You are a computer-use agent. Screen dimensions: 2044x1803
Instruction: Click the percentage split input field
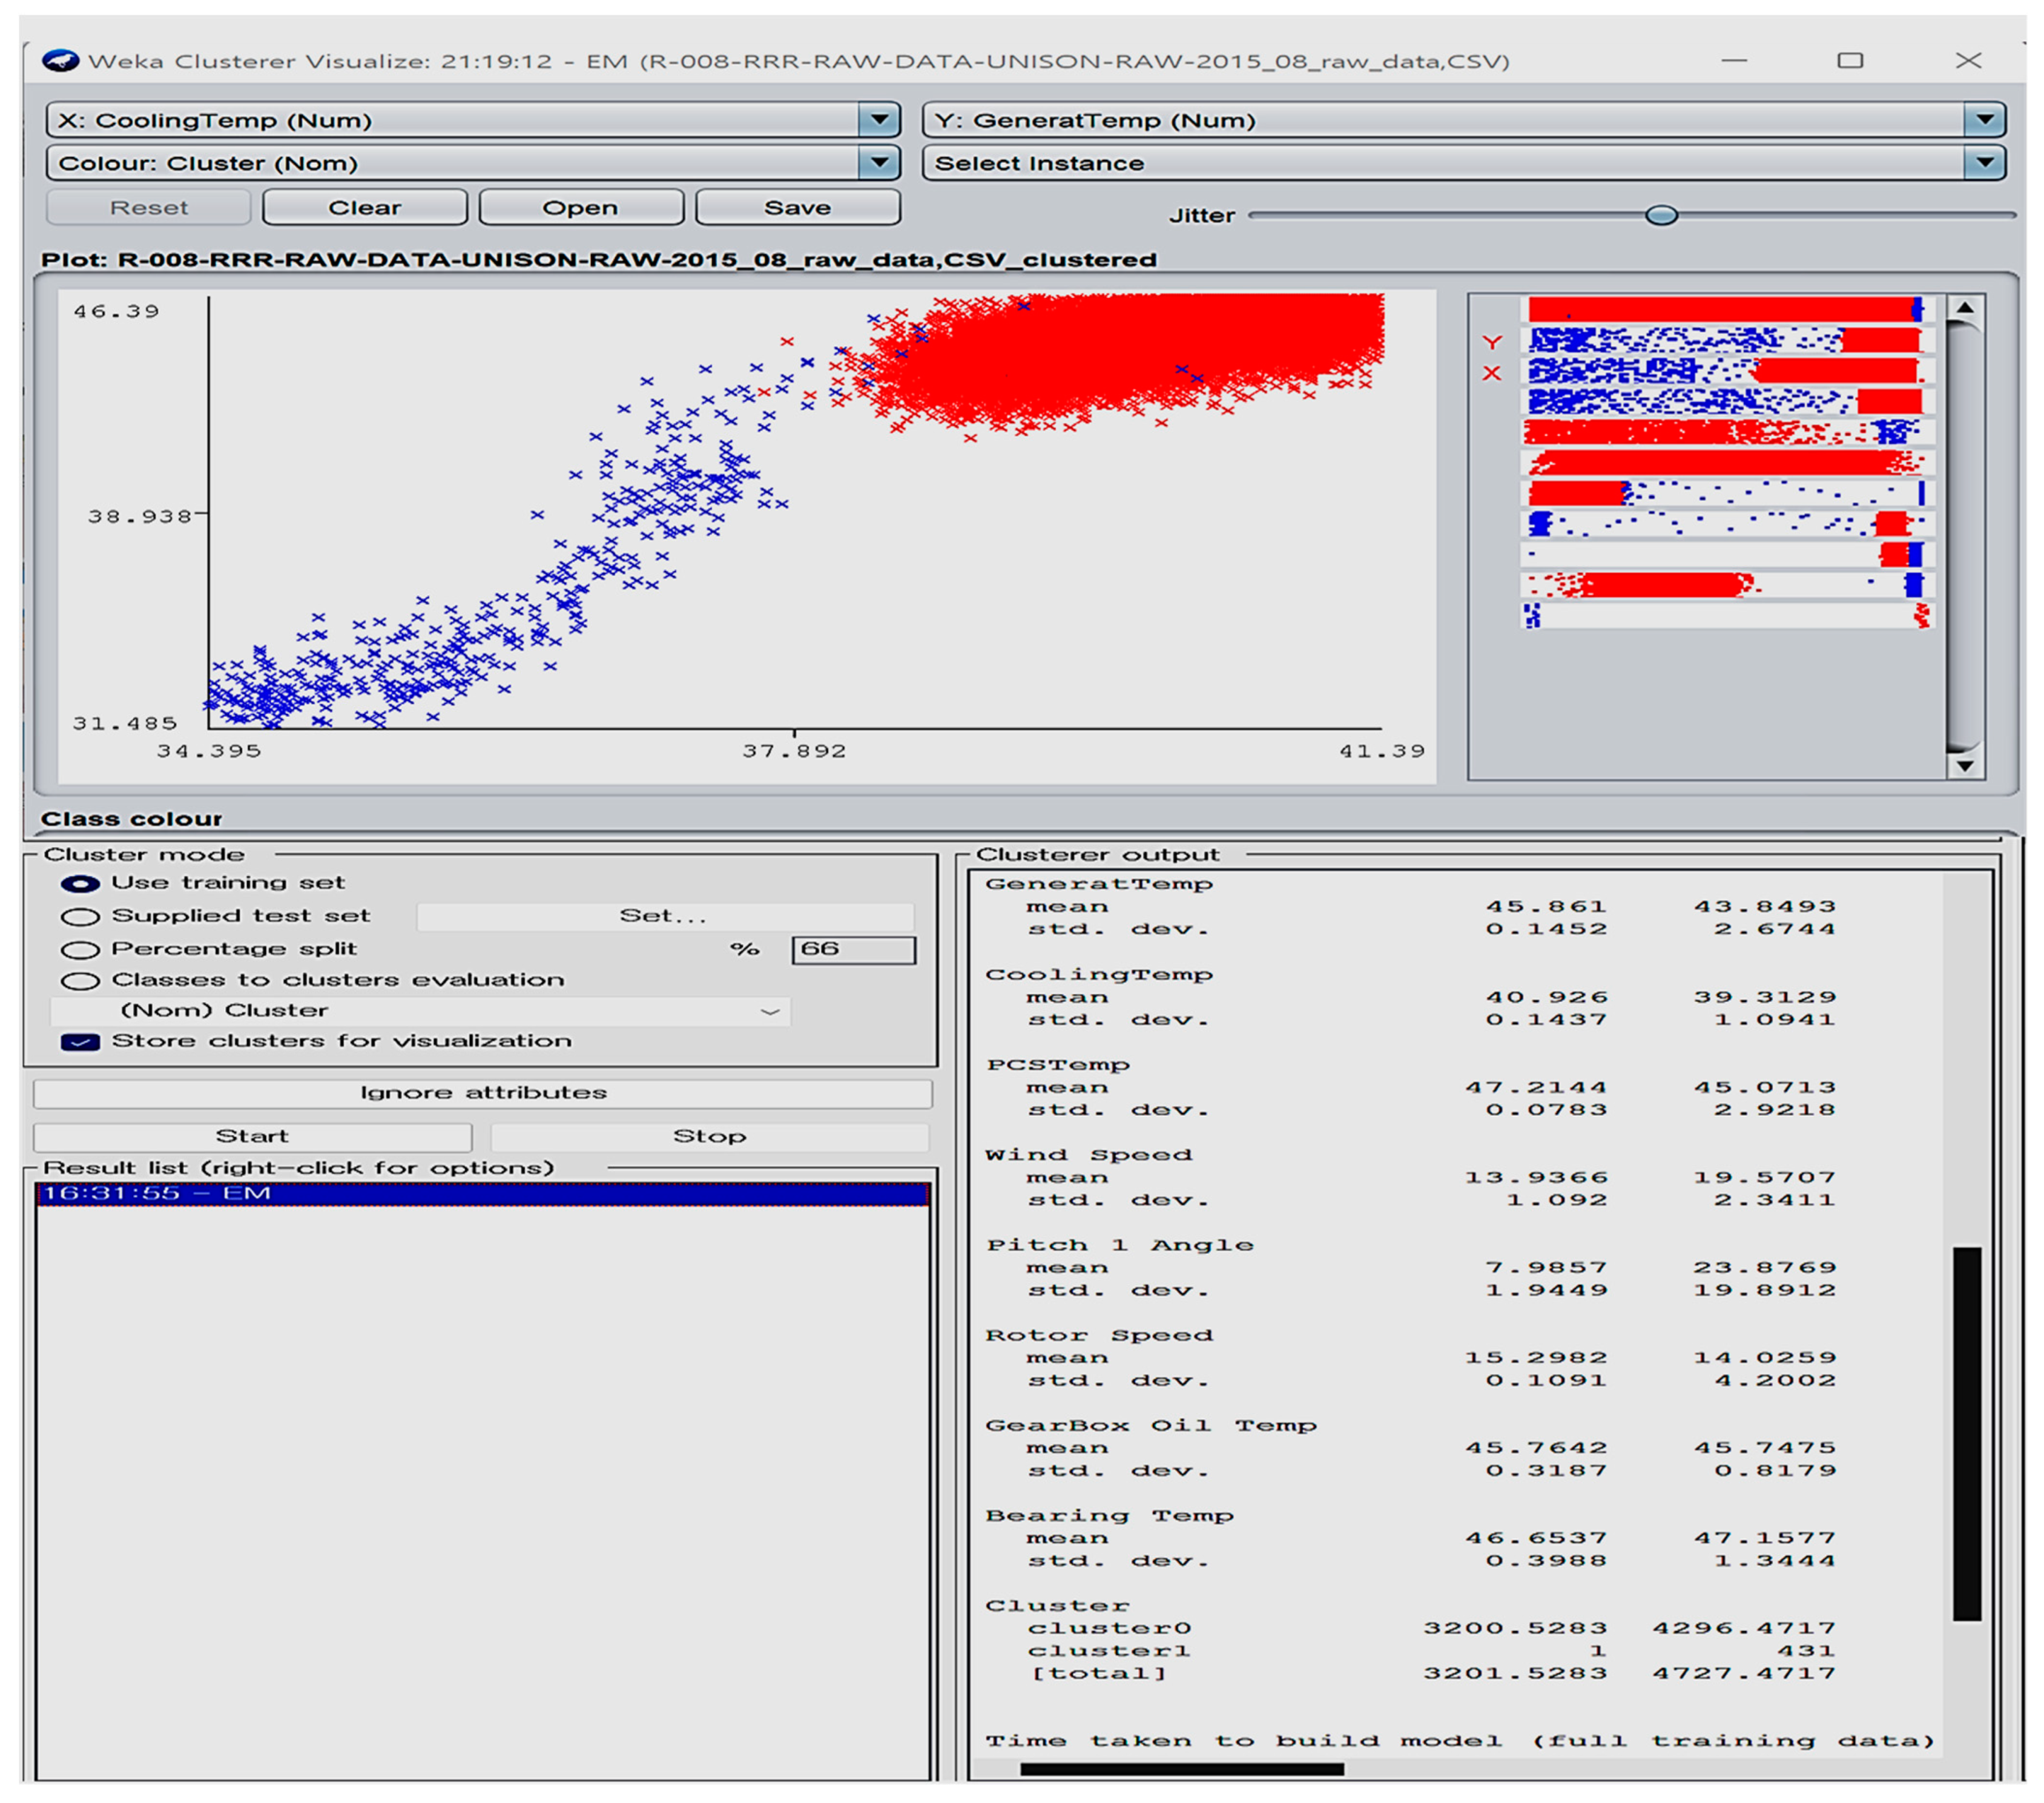(853, 949)
